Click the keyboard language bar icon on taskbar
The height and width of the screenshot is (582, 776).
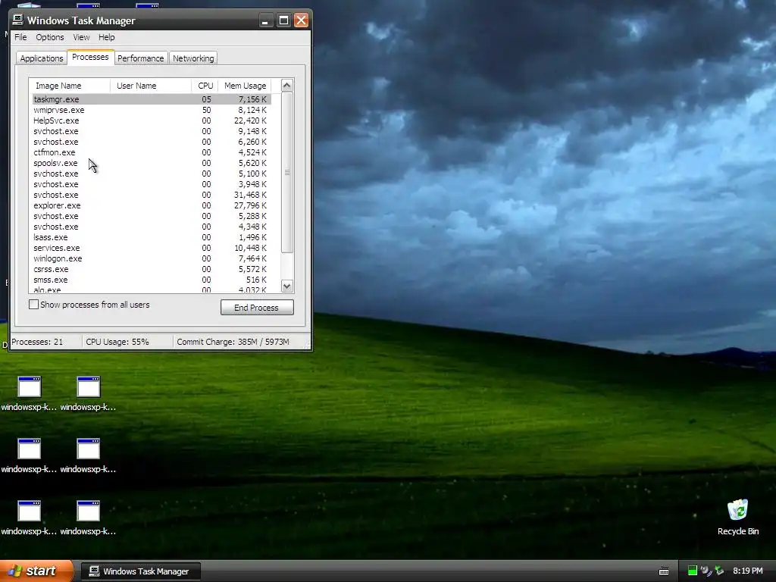[x=664, y=571]
